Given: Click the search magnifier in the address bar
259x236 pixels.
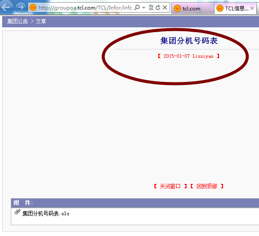Looking at the screenshot, I should pos(137,7).
